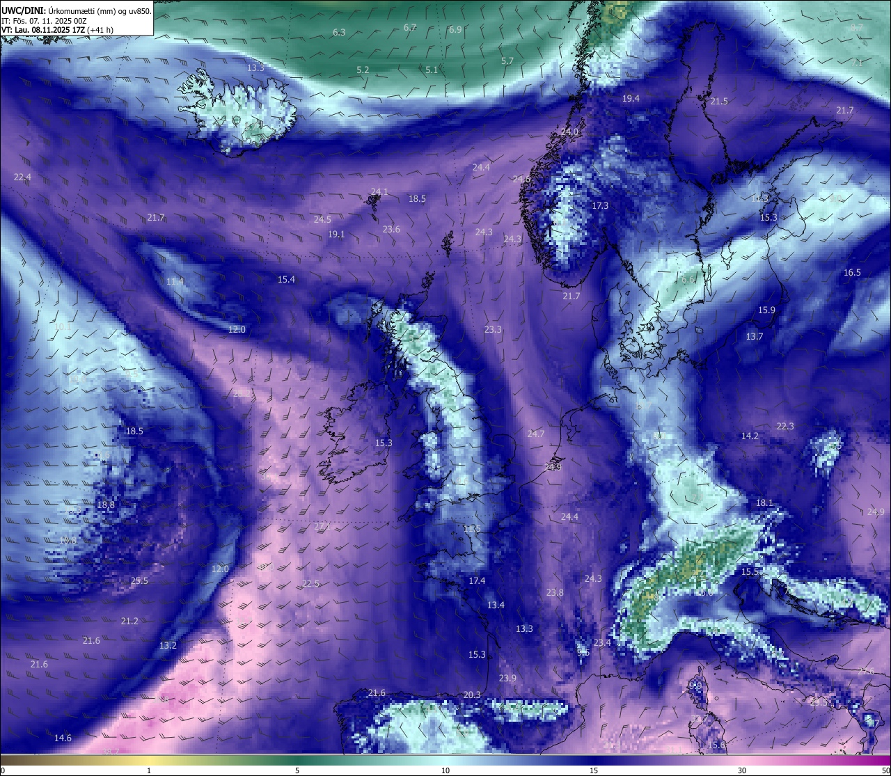891x776 pixels.
Task: Select the 23.6 value label
Action: click(x=391, y=230)
